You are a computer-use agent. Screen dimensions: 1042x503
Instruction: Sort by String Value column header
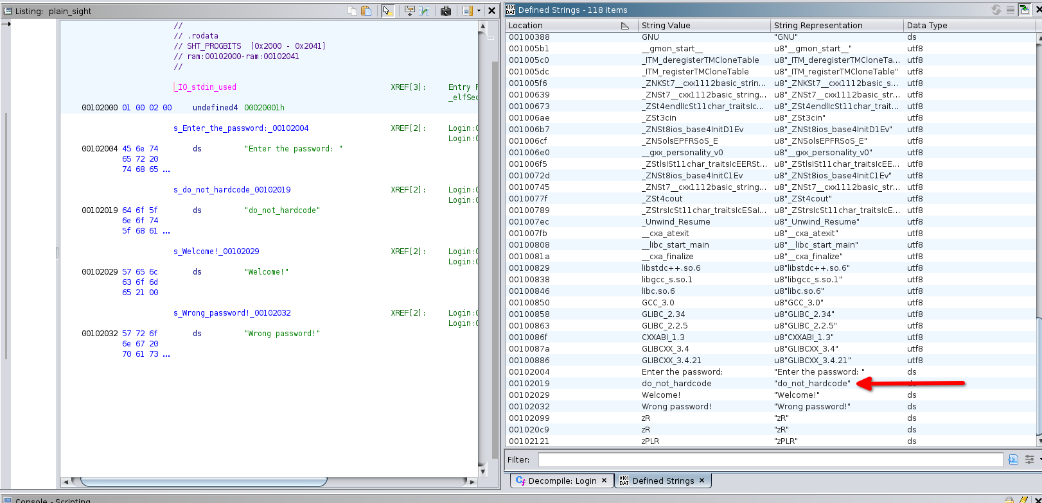pos(704,25)
